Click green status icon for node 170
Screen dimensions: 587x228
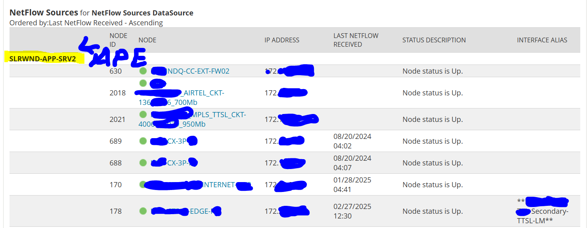(x=143, y=184)
